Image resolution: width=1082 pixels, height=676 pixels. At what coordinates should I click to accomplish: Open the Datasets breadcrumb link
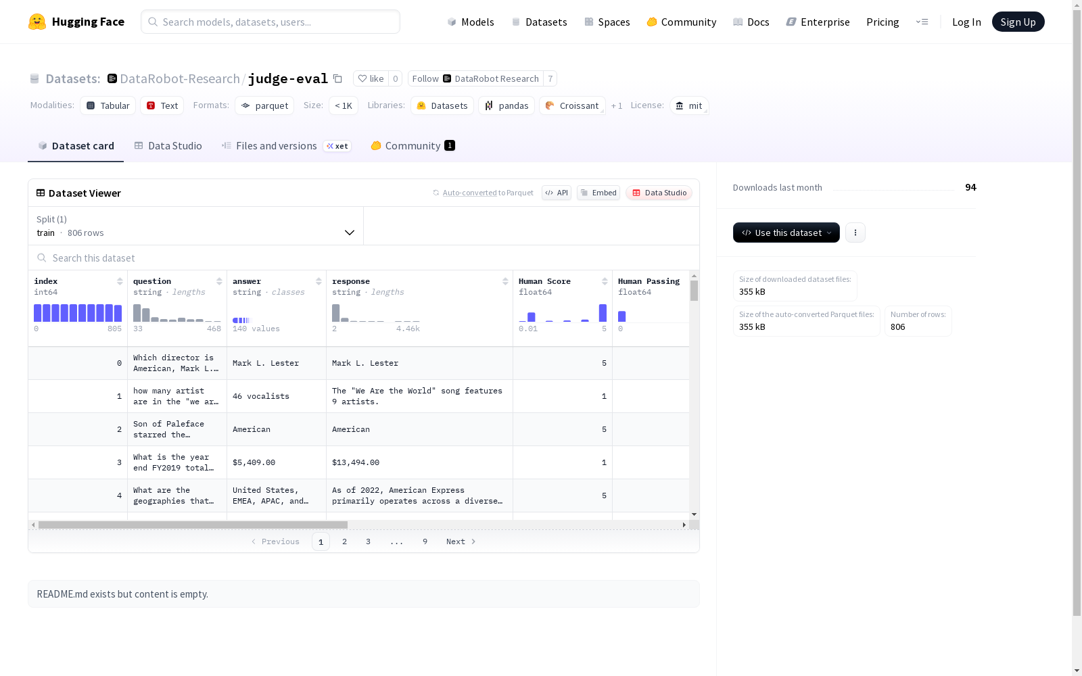coord(72,78)
